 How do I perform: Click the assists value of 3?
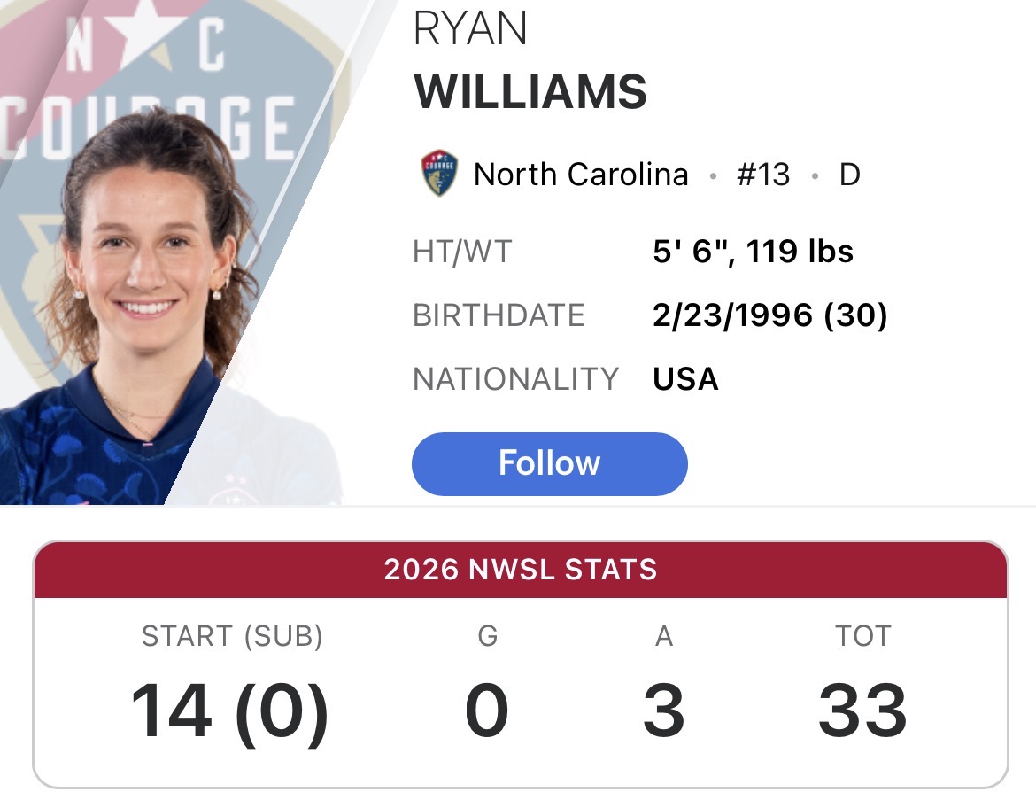pyautogui.click(x=664, y=711)
